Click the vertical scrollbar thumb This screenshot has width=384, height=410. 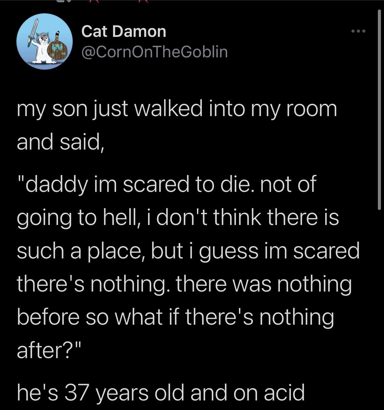(x=379, y=109)
